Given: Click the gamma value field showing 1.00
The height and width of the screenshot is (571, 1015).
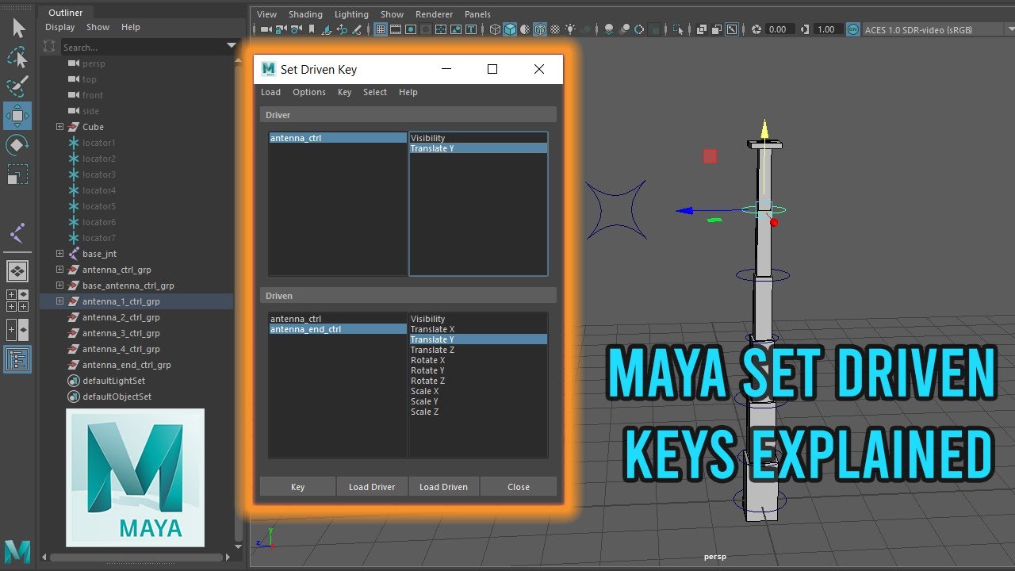Looking at the screenshot, I should coord(829,29).
